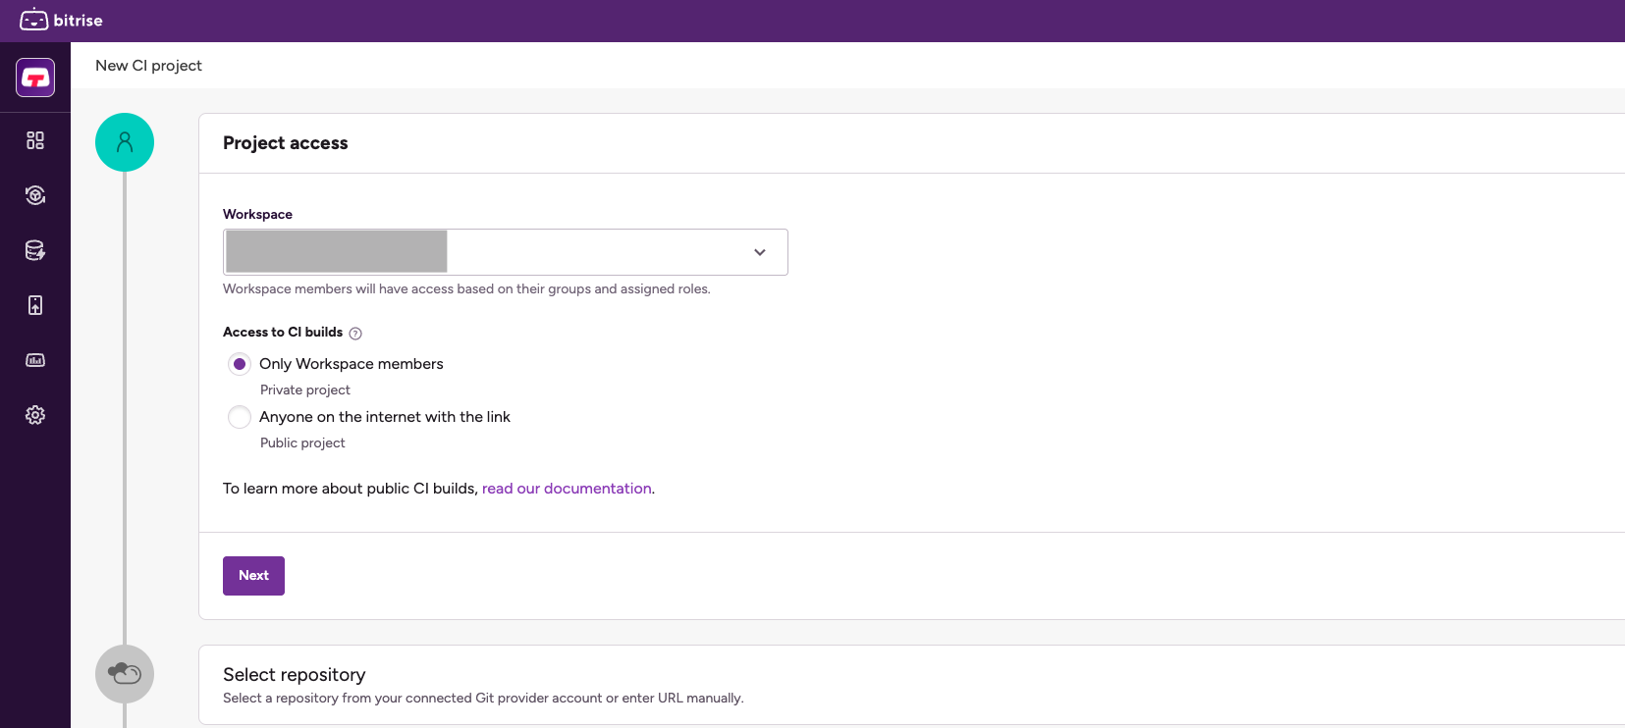Image resolution: width=1625 pixels, height=728 pixels.
Task: Open the Settings gear icon in sidebar
Action: (x=35, y=415)
